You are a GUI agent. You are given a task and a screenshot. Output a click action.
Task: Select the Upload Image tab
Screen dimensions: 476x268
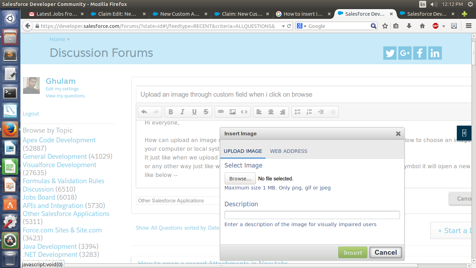click(x=243, y=151)
